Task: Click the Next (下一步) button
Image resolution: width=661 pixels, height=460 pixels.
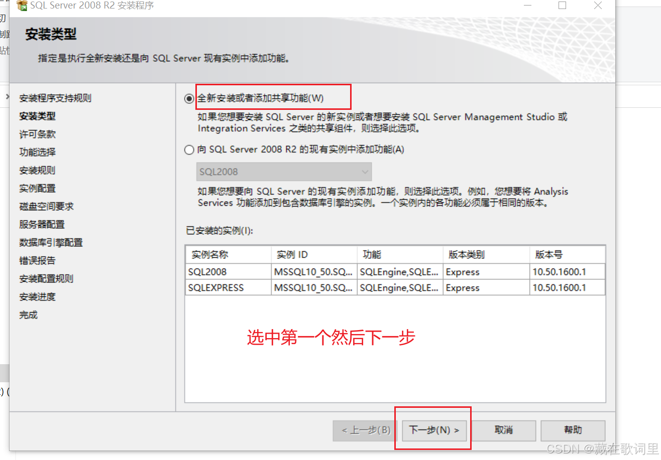Action: click(434, 430)
